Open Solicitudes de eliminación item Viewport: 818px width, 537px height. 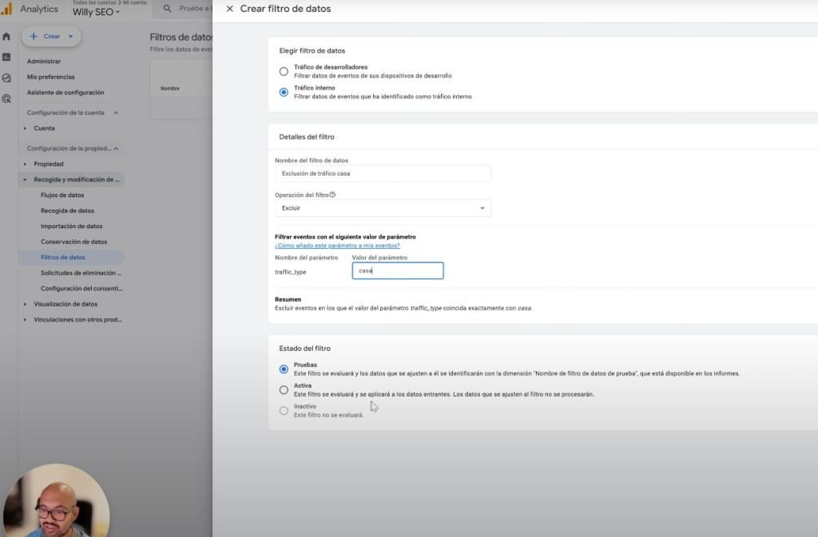coord(81,273)
